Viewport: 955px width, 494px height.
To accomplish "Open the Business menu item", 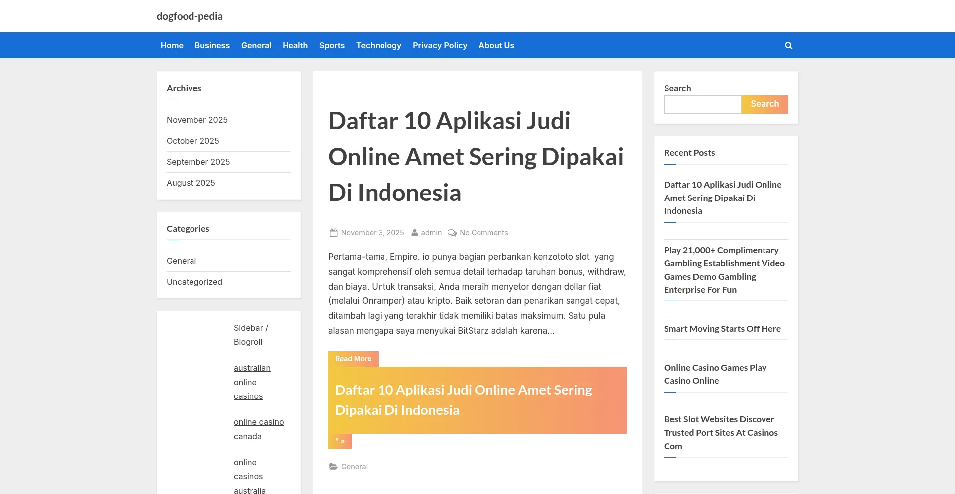I will pos(212,46).
